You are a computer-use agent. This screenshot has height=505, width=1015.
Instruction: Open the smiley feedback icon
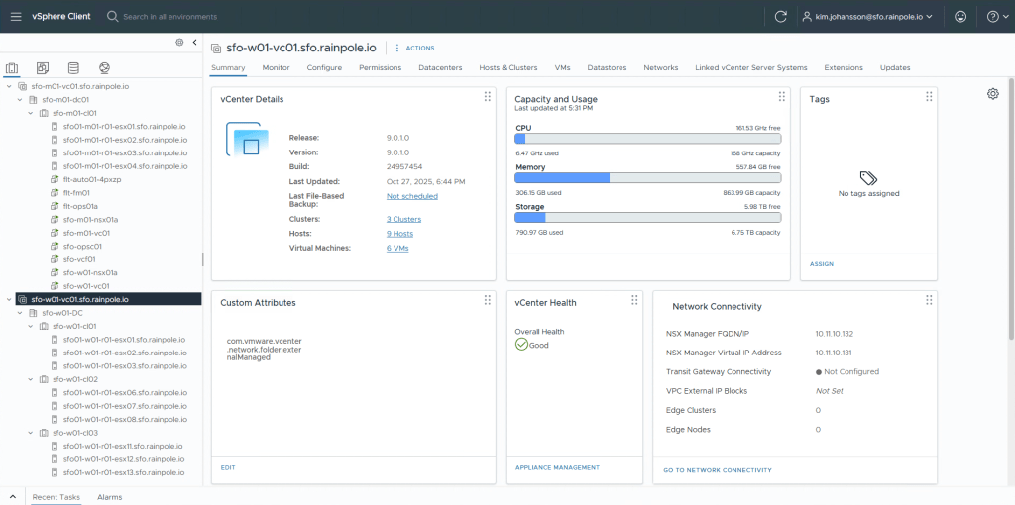(959, 17)
